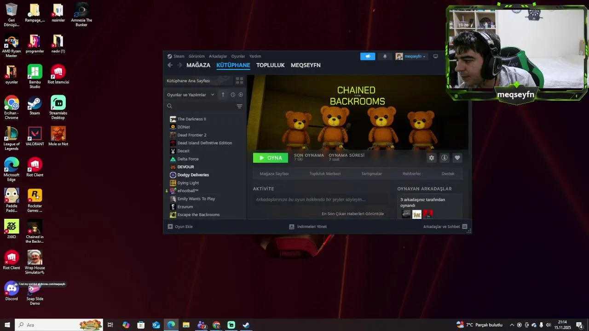Go back with Steam's left arrow

[x=170, y=65]
